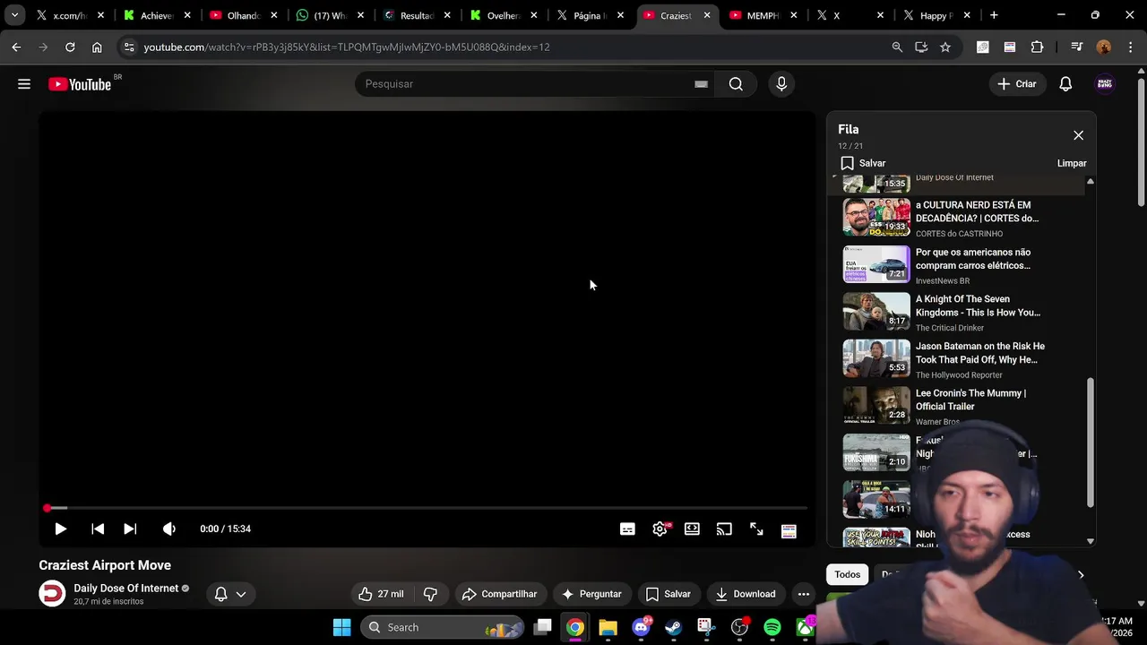Open Chrome extensions puzzle menu
Viewport: 1147px width, 645px height.
coord(1037,47)
